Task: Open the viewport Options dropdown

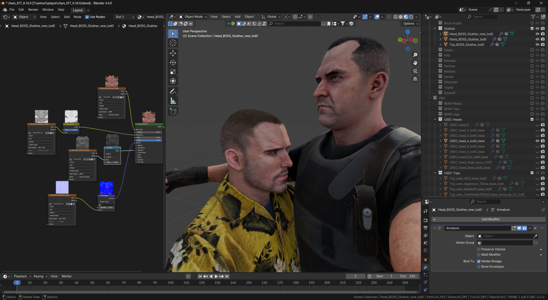Action: (411, 23)
